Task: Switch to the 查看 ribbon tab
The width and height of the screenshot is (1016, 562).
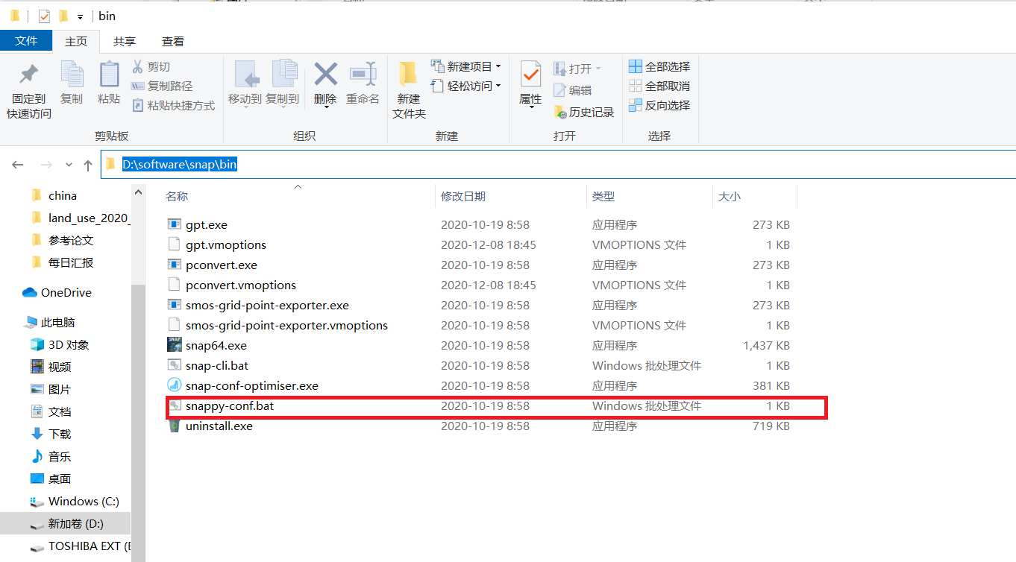Action: 172,41
